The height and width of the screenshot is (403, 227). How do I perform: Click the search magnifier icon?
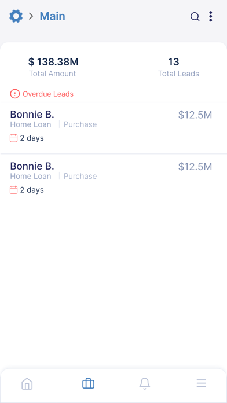click(x=195, y=17)
